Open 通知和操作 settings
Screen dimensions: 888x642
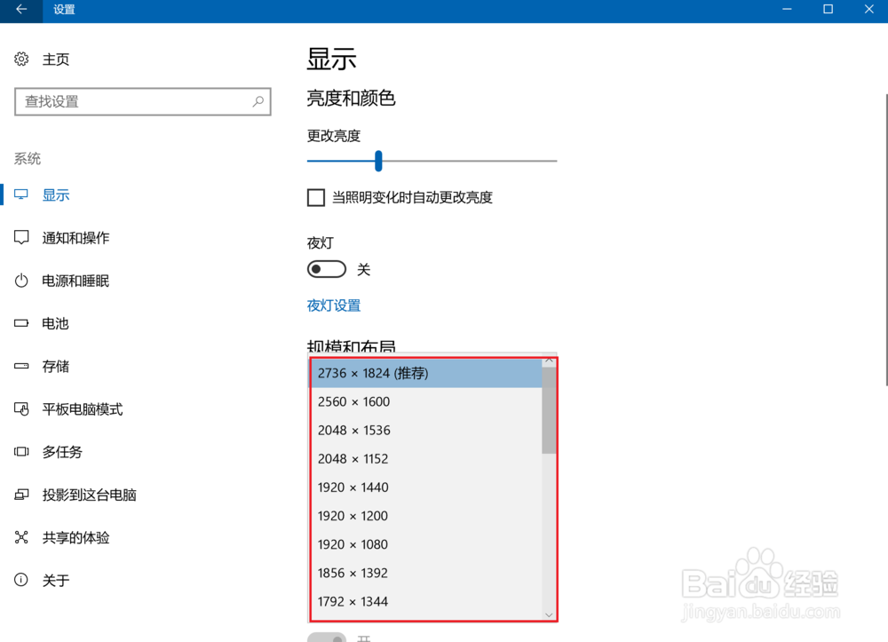click(78, 238)
